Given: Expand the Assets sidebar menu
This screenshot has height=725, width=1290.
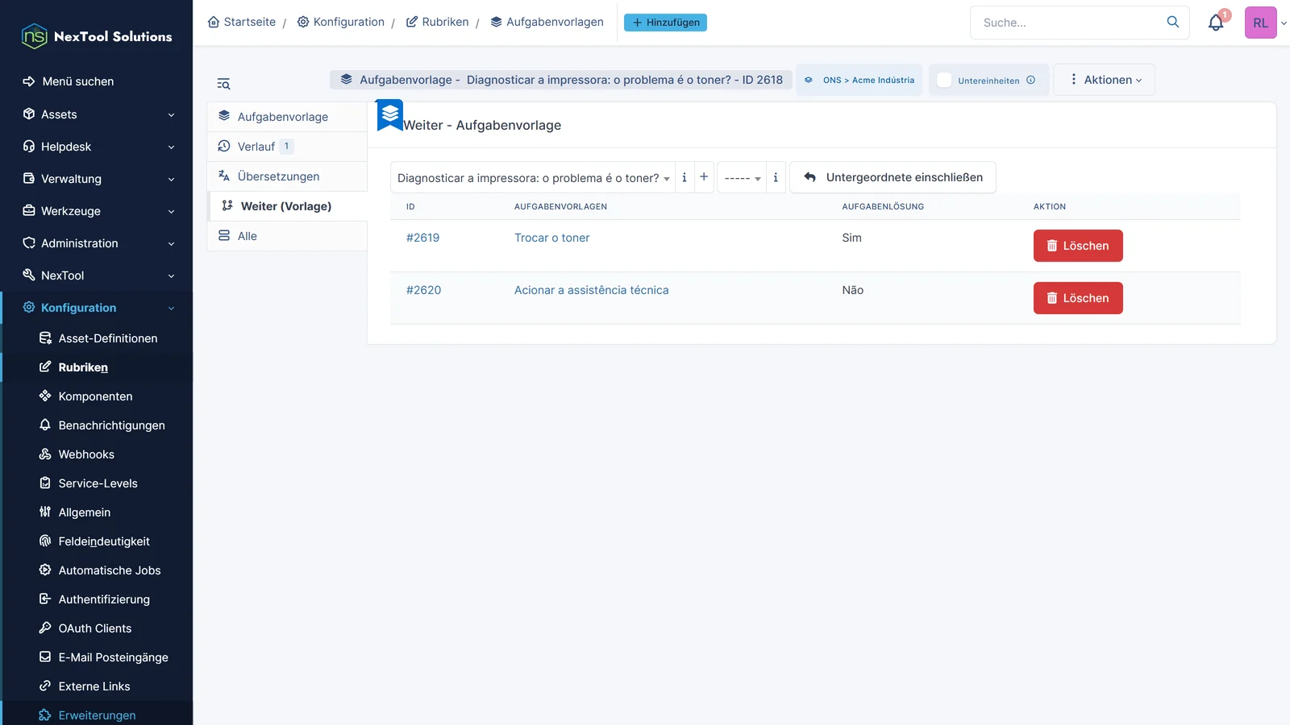Looking at the screenshot, I should (x=97, y=114).
